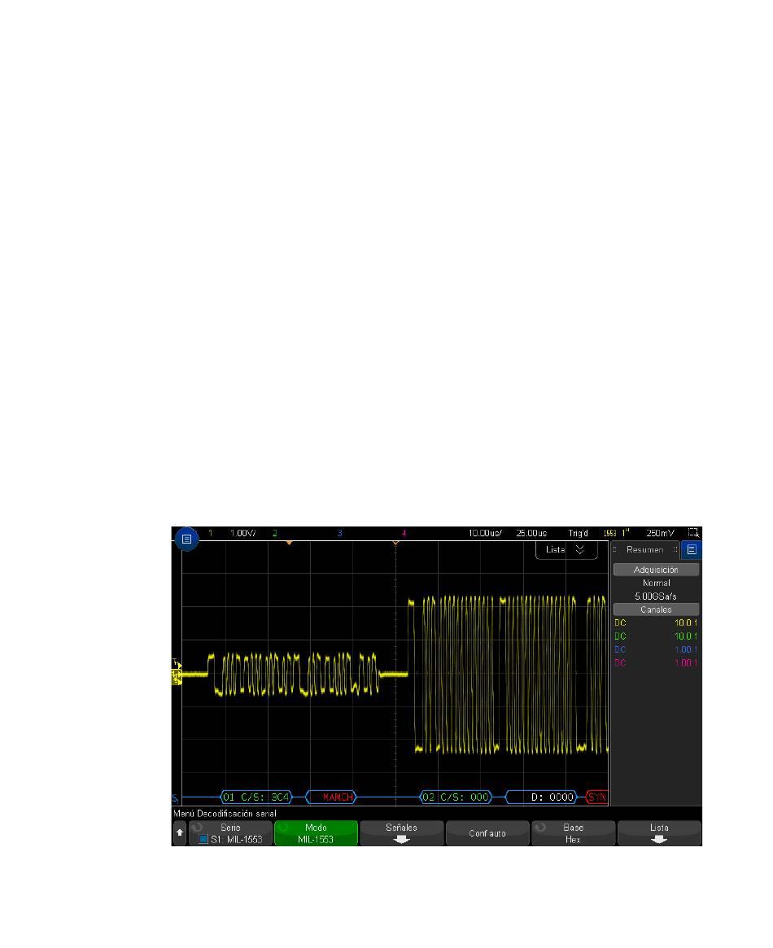The height and width of the screenshot is (948, 773).
Task: Click decode packet 01 C/S: 3C4
Action: tap(256, 797)
